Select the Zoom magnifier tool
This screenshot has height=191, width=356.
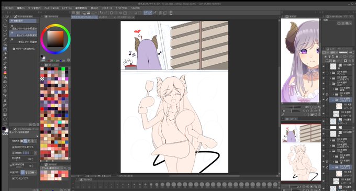coord(5,26)
